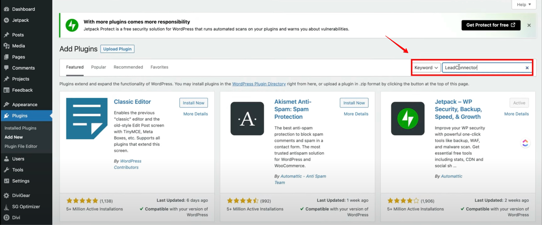
Task: Click the Jetpack icon in sidebar
Action: point(6,20)
